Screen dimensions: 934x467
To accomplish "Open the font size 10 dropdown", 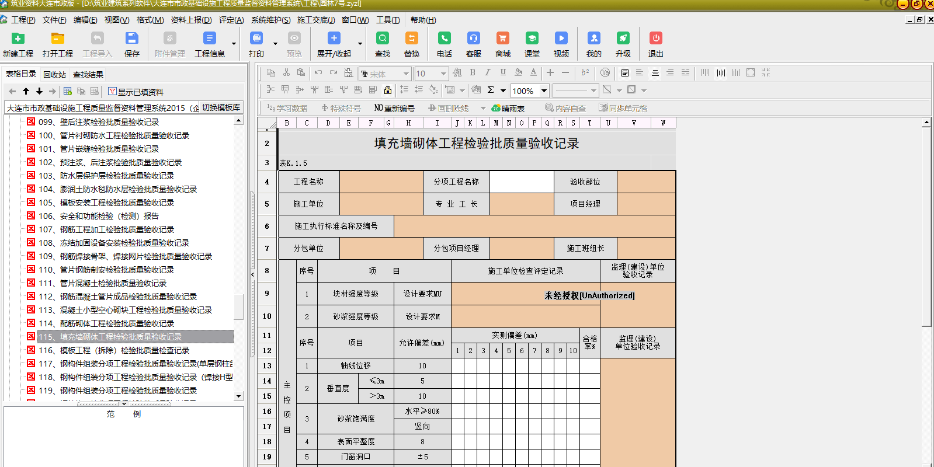I will 443,74.
